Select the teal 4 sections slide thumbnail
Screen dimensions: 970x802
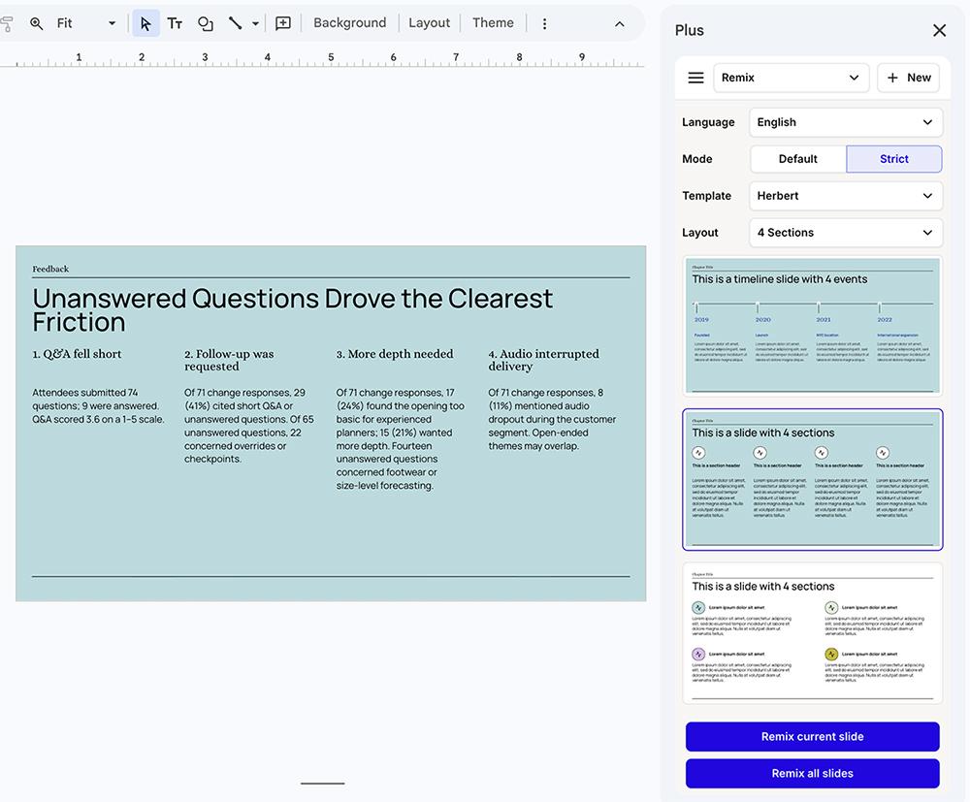[x=812, y=479]
